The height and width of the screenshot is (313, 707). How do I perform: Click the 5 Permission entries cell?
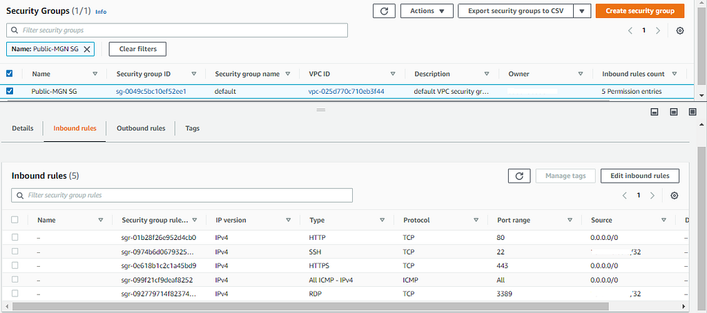tap(632, 92)
